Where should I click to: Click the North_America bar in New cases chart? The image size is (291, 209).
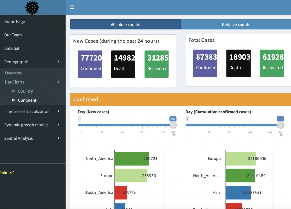pyautogui.click(x=132, y=158)
